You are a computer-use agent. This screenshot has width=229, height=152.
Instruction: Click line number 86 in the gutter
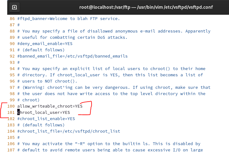click(12, 19)
